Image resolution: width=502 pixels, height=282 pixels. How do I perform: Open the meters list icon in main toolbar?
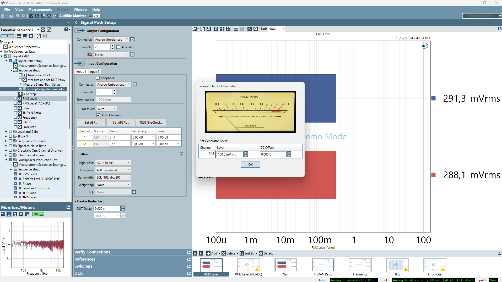43,16
